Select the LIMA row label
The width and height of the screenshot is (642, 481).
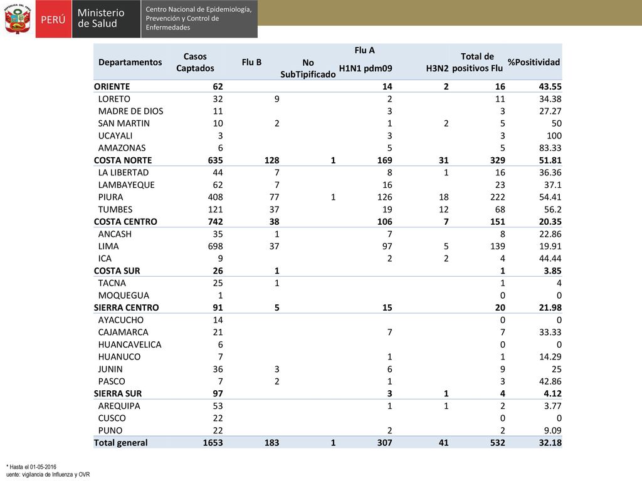(x=108, y=246)
